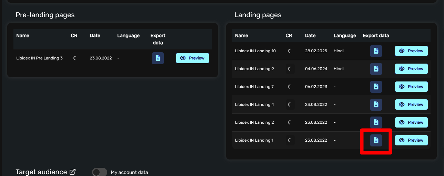Click Date column header in Landing pages
Image resolution: width=444 pixels, height=176 pixels.
[x=310, y=35]
